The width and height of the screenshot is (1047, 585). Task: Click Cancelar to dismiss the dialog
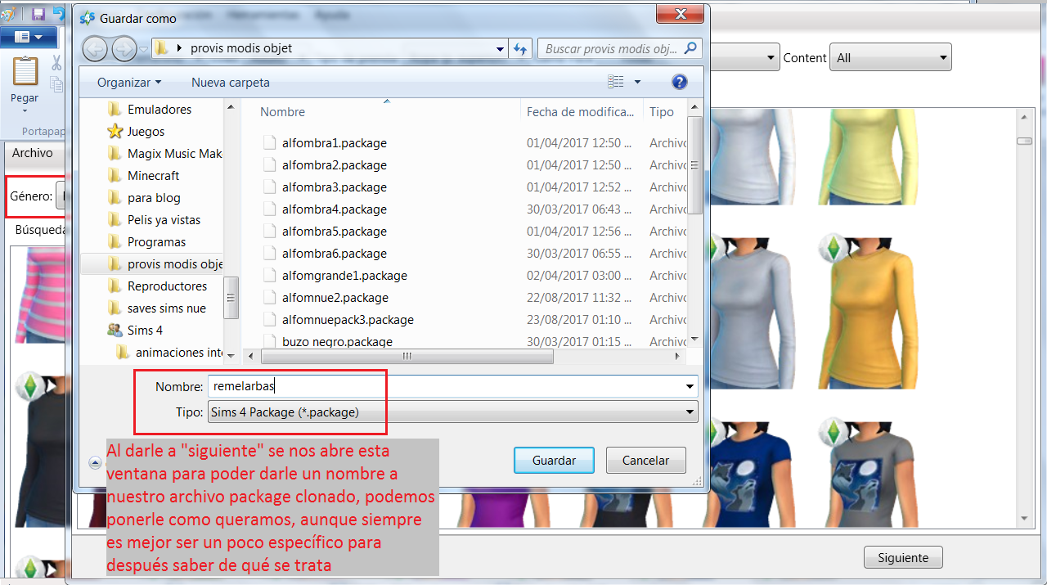[645, 460]
